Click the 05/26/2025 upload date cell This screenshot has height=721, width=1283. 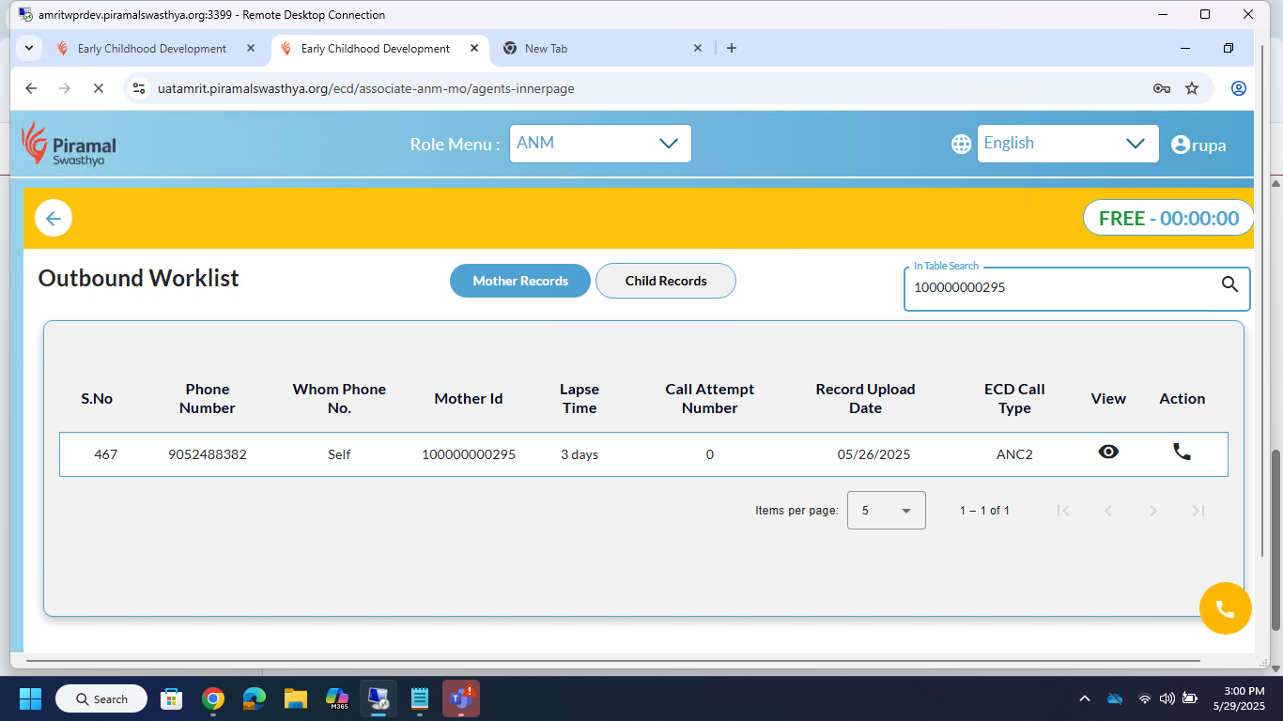(873, 454)
